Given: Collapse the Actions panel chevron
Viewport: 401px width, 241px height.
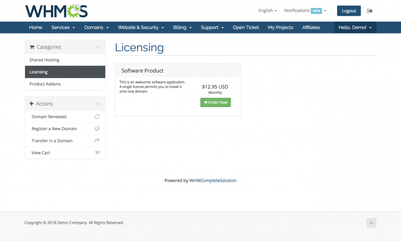Looking at the screenshot, I should coord(98,104).
